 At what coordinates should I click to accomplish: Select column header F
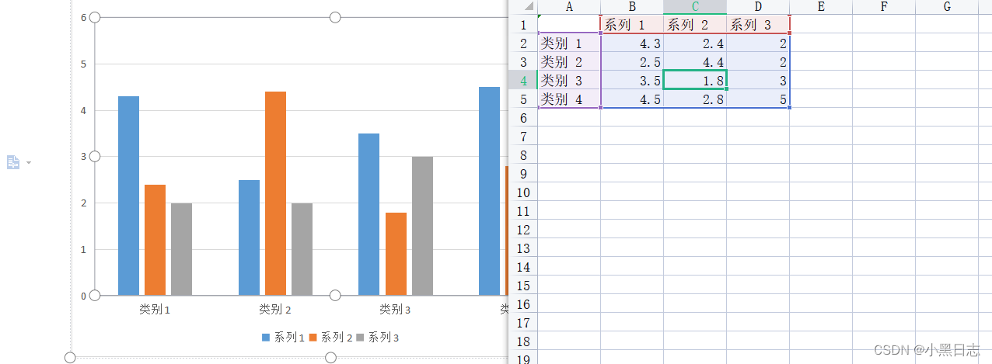(x=884, y=6)
